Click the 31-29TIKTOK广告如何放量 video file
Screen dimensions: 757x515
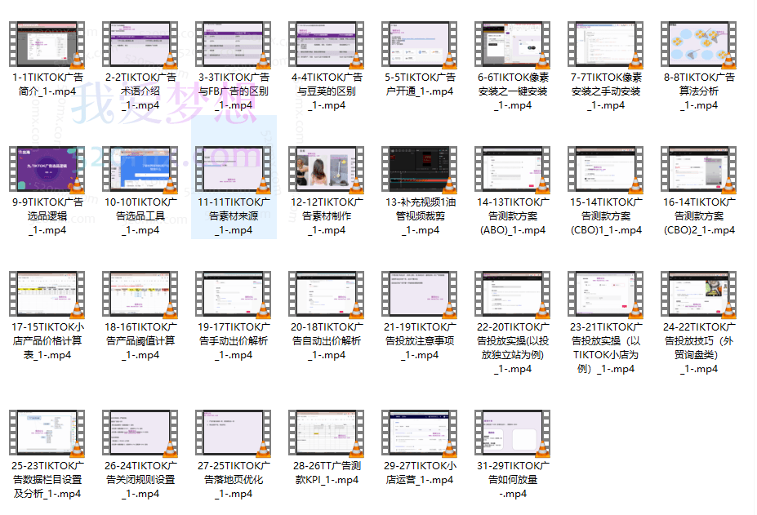pyautogui.click(x=513, y=433)
